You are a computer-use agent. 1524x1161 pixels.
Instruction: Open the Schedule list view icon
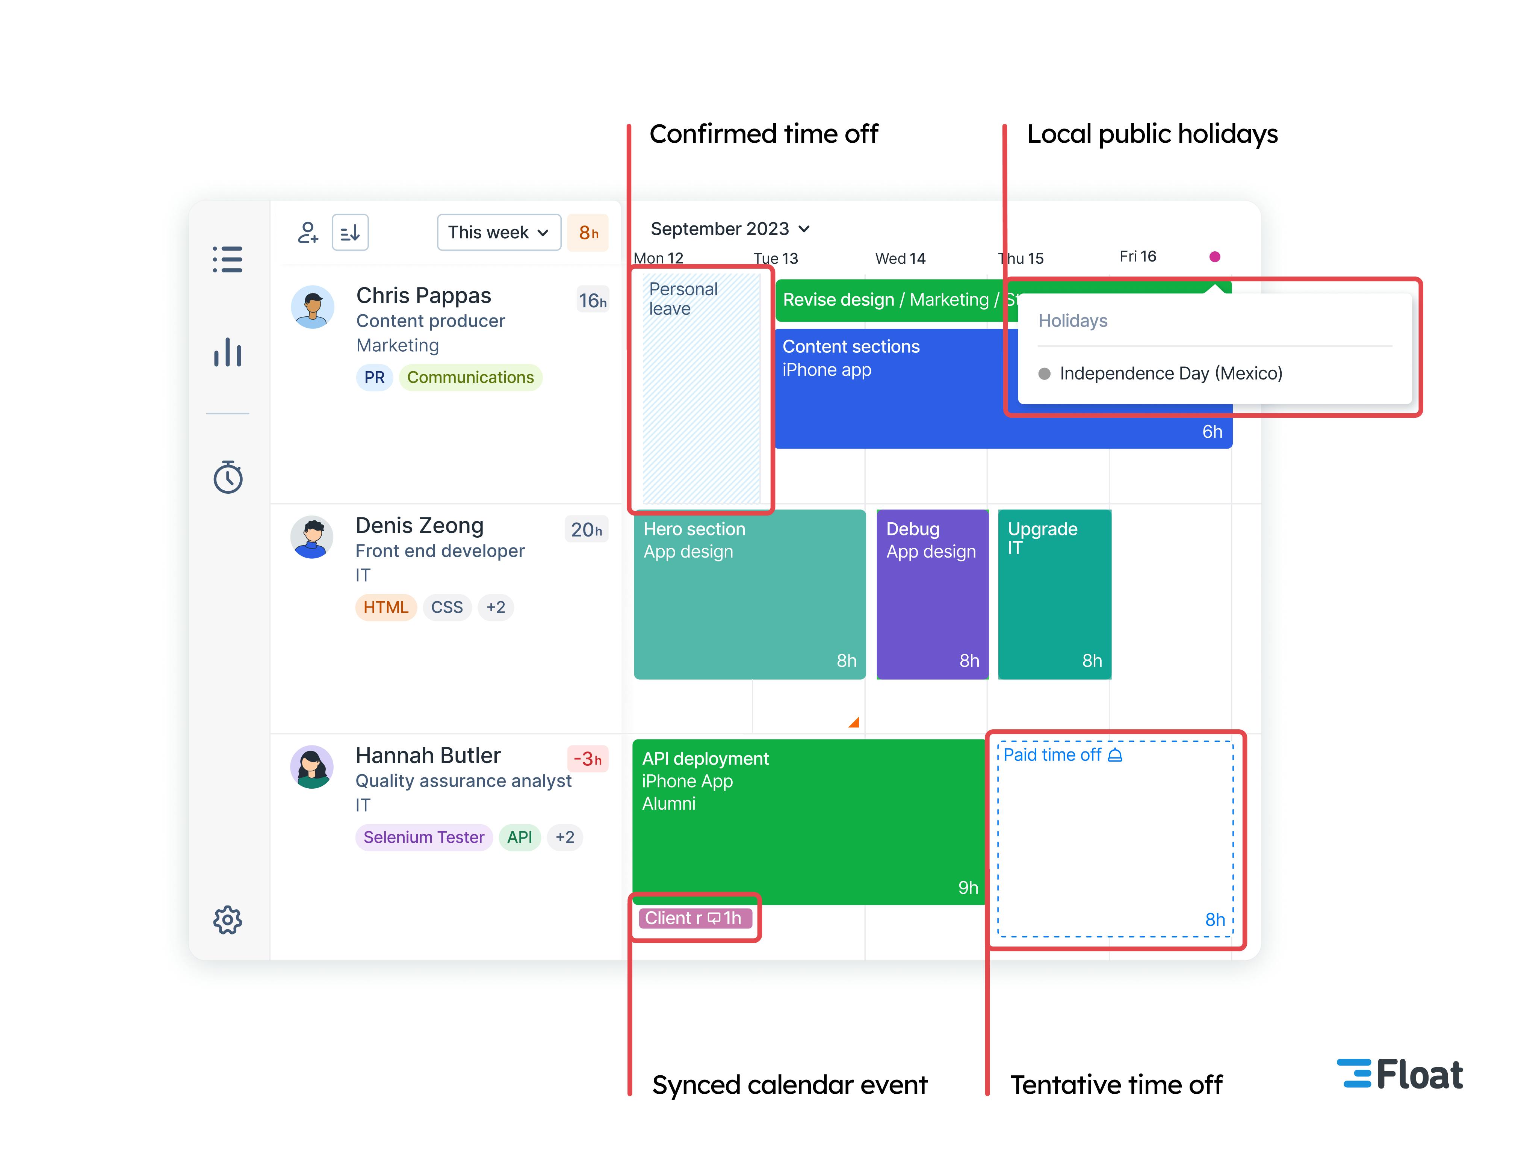coord(227,259)
